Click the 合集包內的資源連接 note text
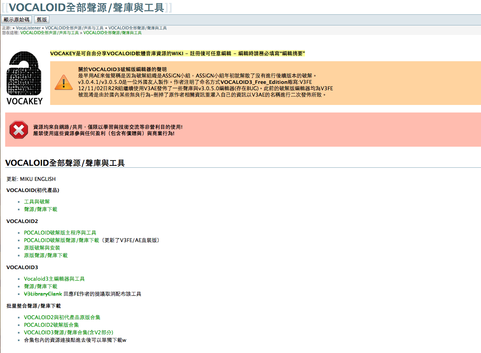The image size is (481, 353). point(75,340)
